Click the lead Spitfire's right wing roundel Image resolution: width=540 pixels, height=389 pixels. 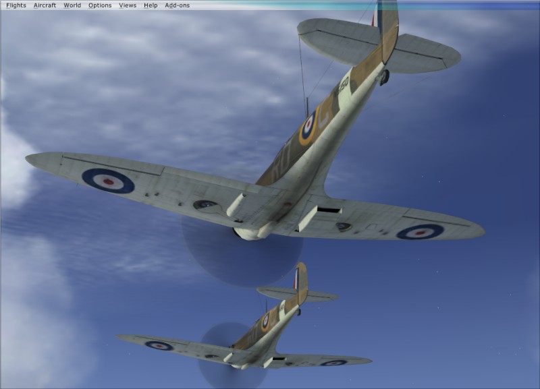pyautogui.click(x=420, y=232)
